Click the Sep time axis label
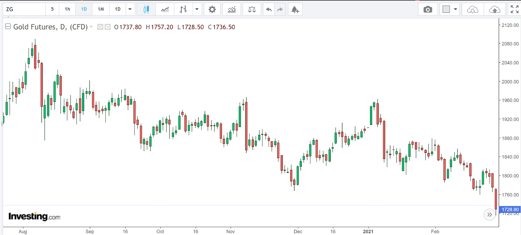The height and width of the screenshot is (235, 521). pyautogui.click(x=90, y=231)
